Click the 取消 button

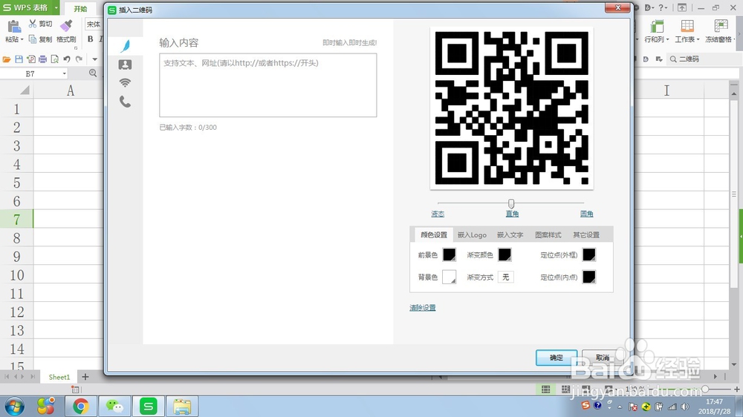click(603, 358)
